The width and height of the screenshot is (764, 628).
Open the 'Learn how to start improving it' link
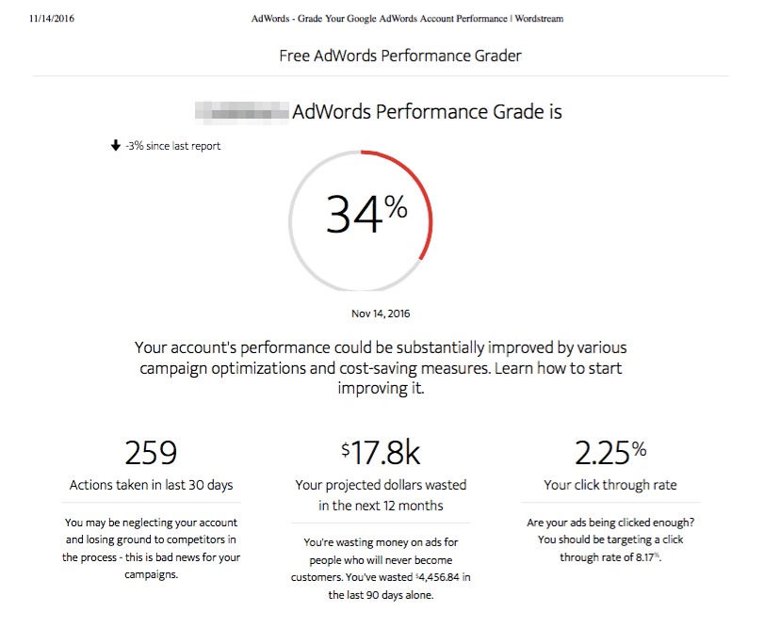click(480, 378)
